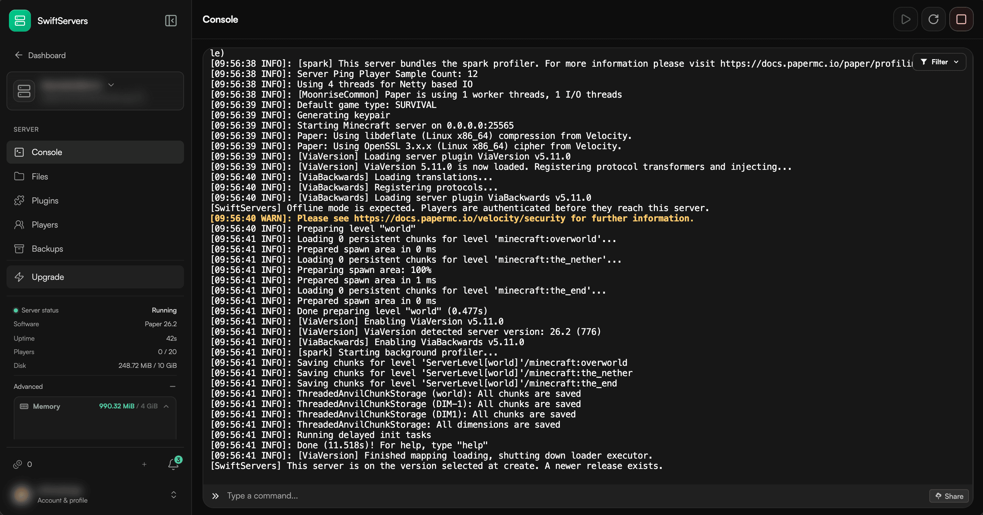Click the user avatar thumbnail

(21, 495)
